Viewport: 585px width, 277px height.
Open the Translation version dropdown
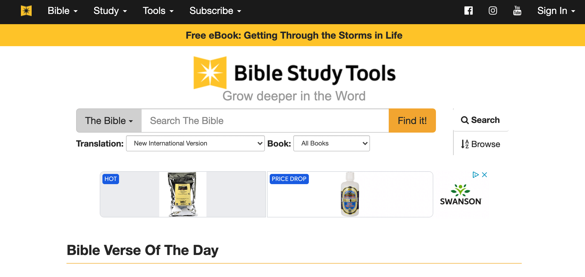click(x=195, y=143)
